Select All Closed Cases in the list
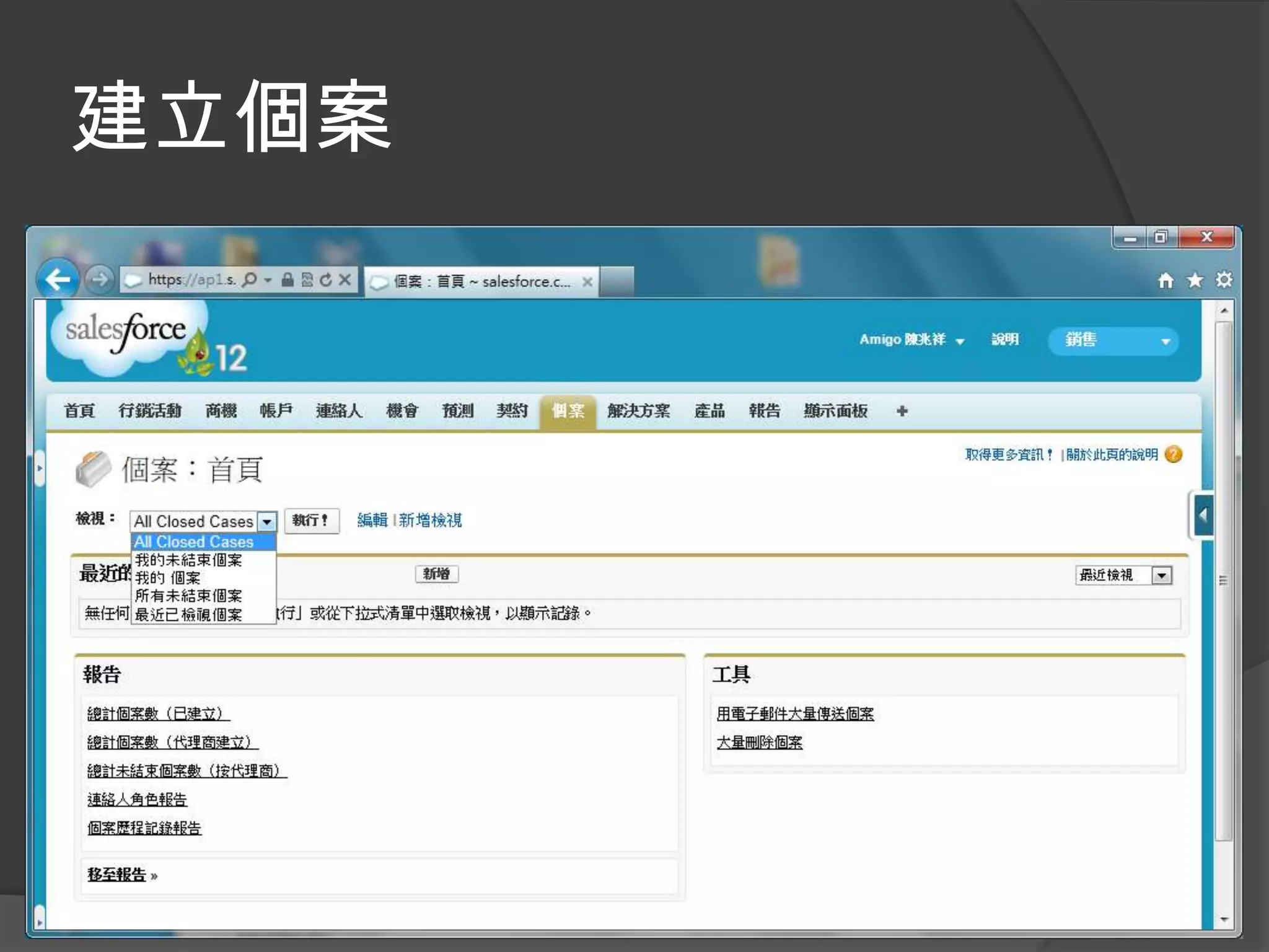Image resolution: width=1269 pixels, height=952 pixels. click(203, 542)
